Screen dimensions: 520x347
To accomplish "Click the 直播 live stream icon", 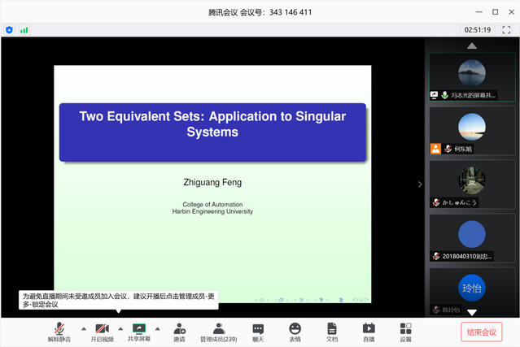I will pos(369,328).
